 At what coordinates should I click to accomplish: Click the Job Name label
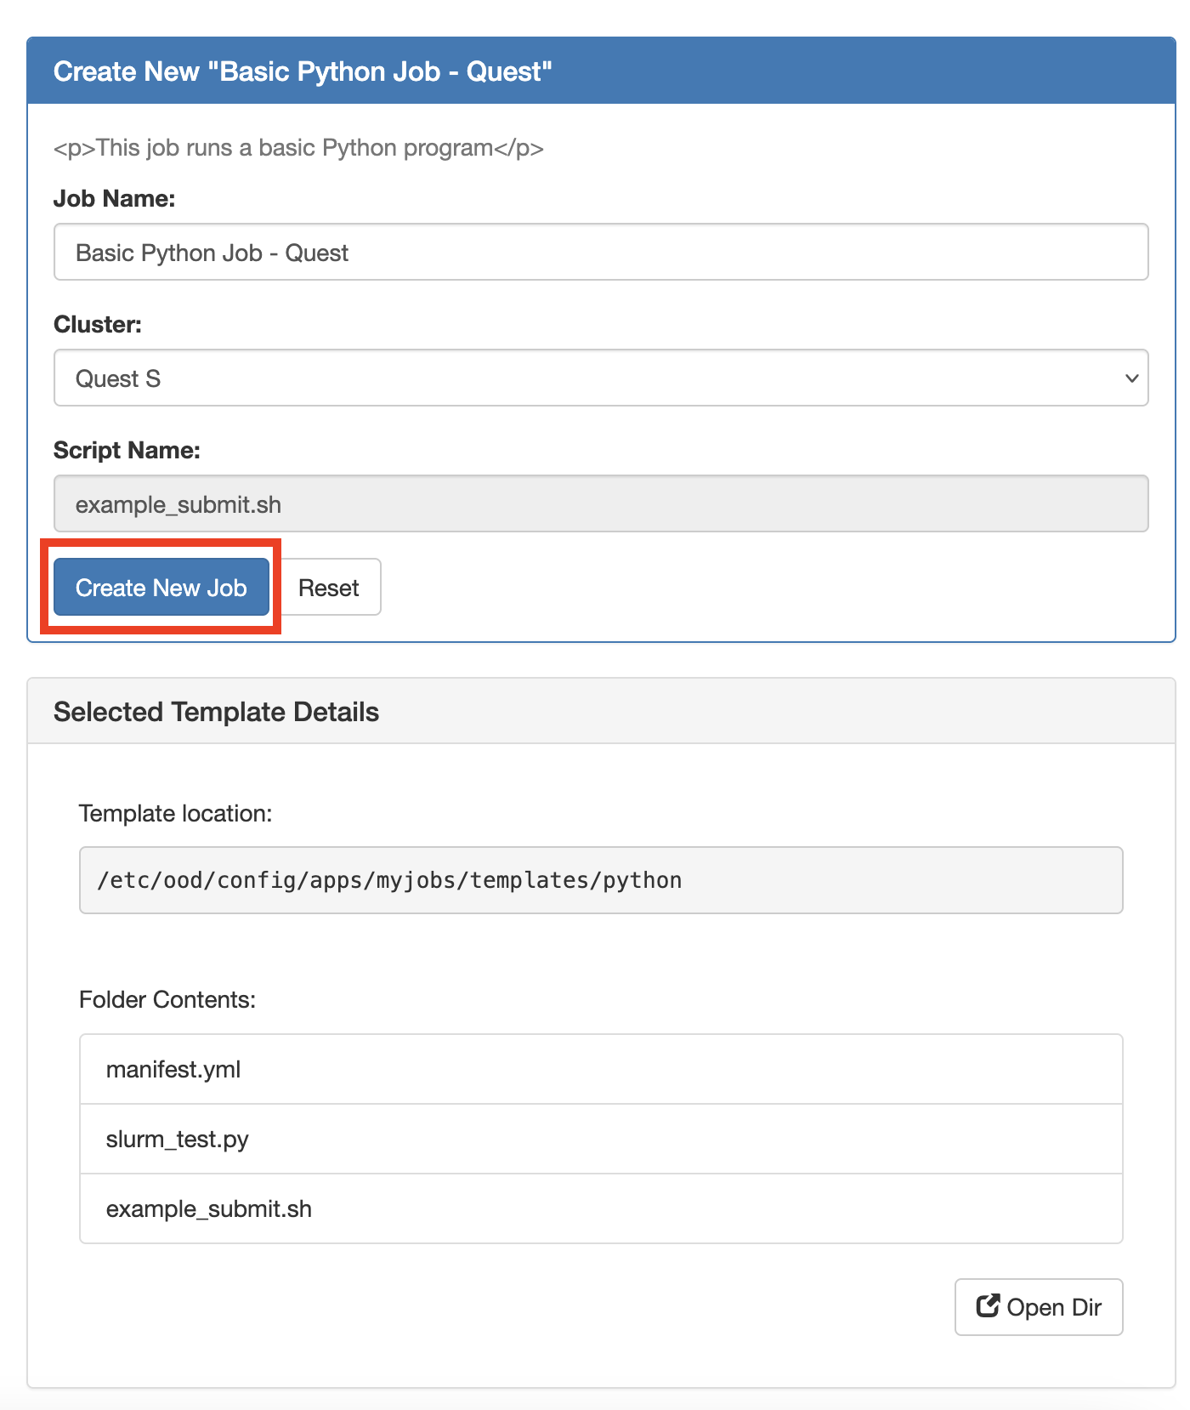[114, 198]
